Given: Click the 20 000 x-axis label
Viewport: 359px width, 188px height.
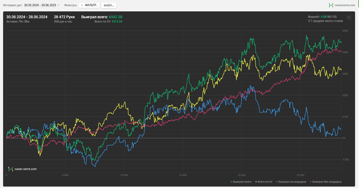Looking at the screenshot, I should [x=242, y=175].
